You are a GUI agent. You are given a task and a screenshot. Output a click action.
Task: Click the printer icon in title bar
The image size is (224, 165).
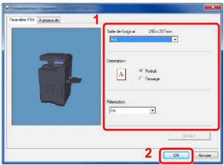pos(7,8)
